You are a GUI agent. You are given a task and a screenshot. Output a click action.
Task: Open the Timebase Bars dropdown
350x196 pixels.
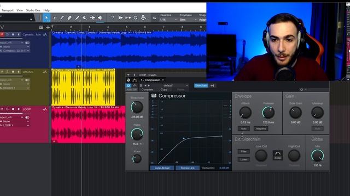tap(188, 20)
